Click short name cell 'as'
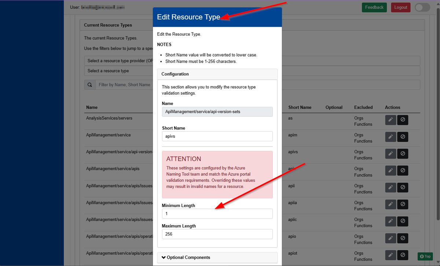440x266 pixels. (290, 118)
